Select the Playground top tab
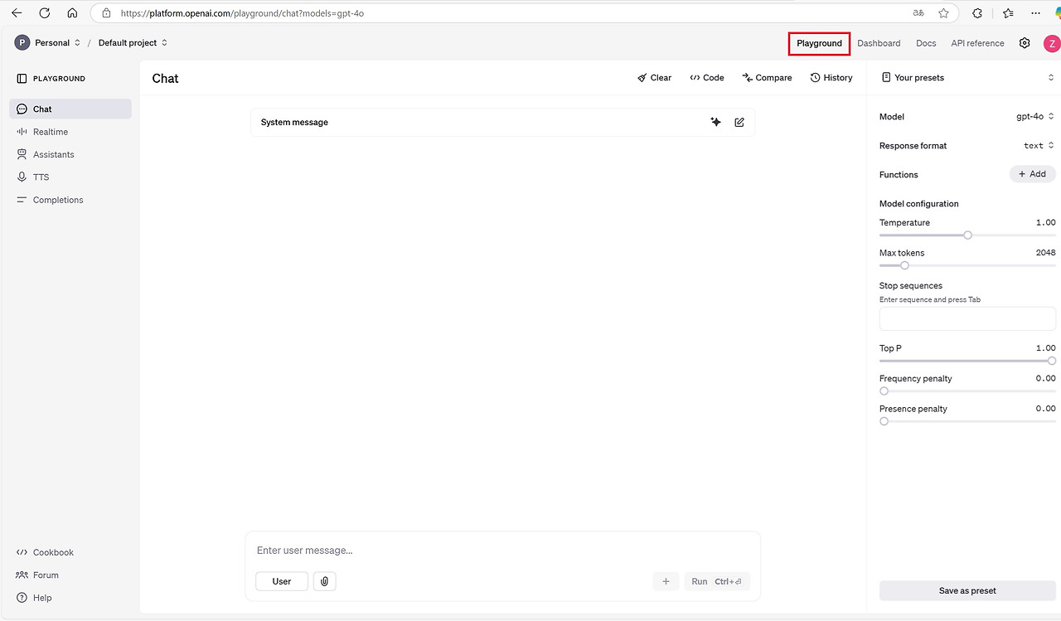Viewport: 1061px width, 621px height. 819,43
